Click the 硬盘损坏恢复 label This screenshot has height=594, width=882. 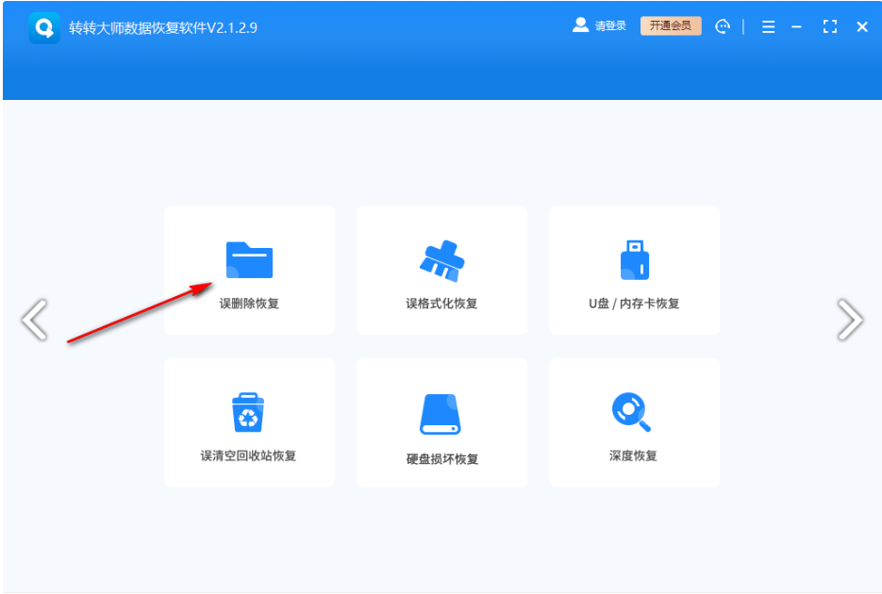tap(442, 459)
